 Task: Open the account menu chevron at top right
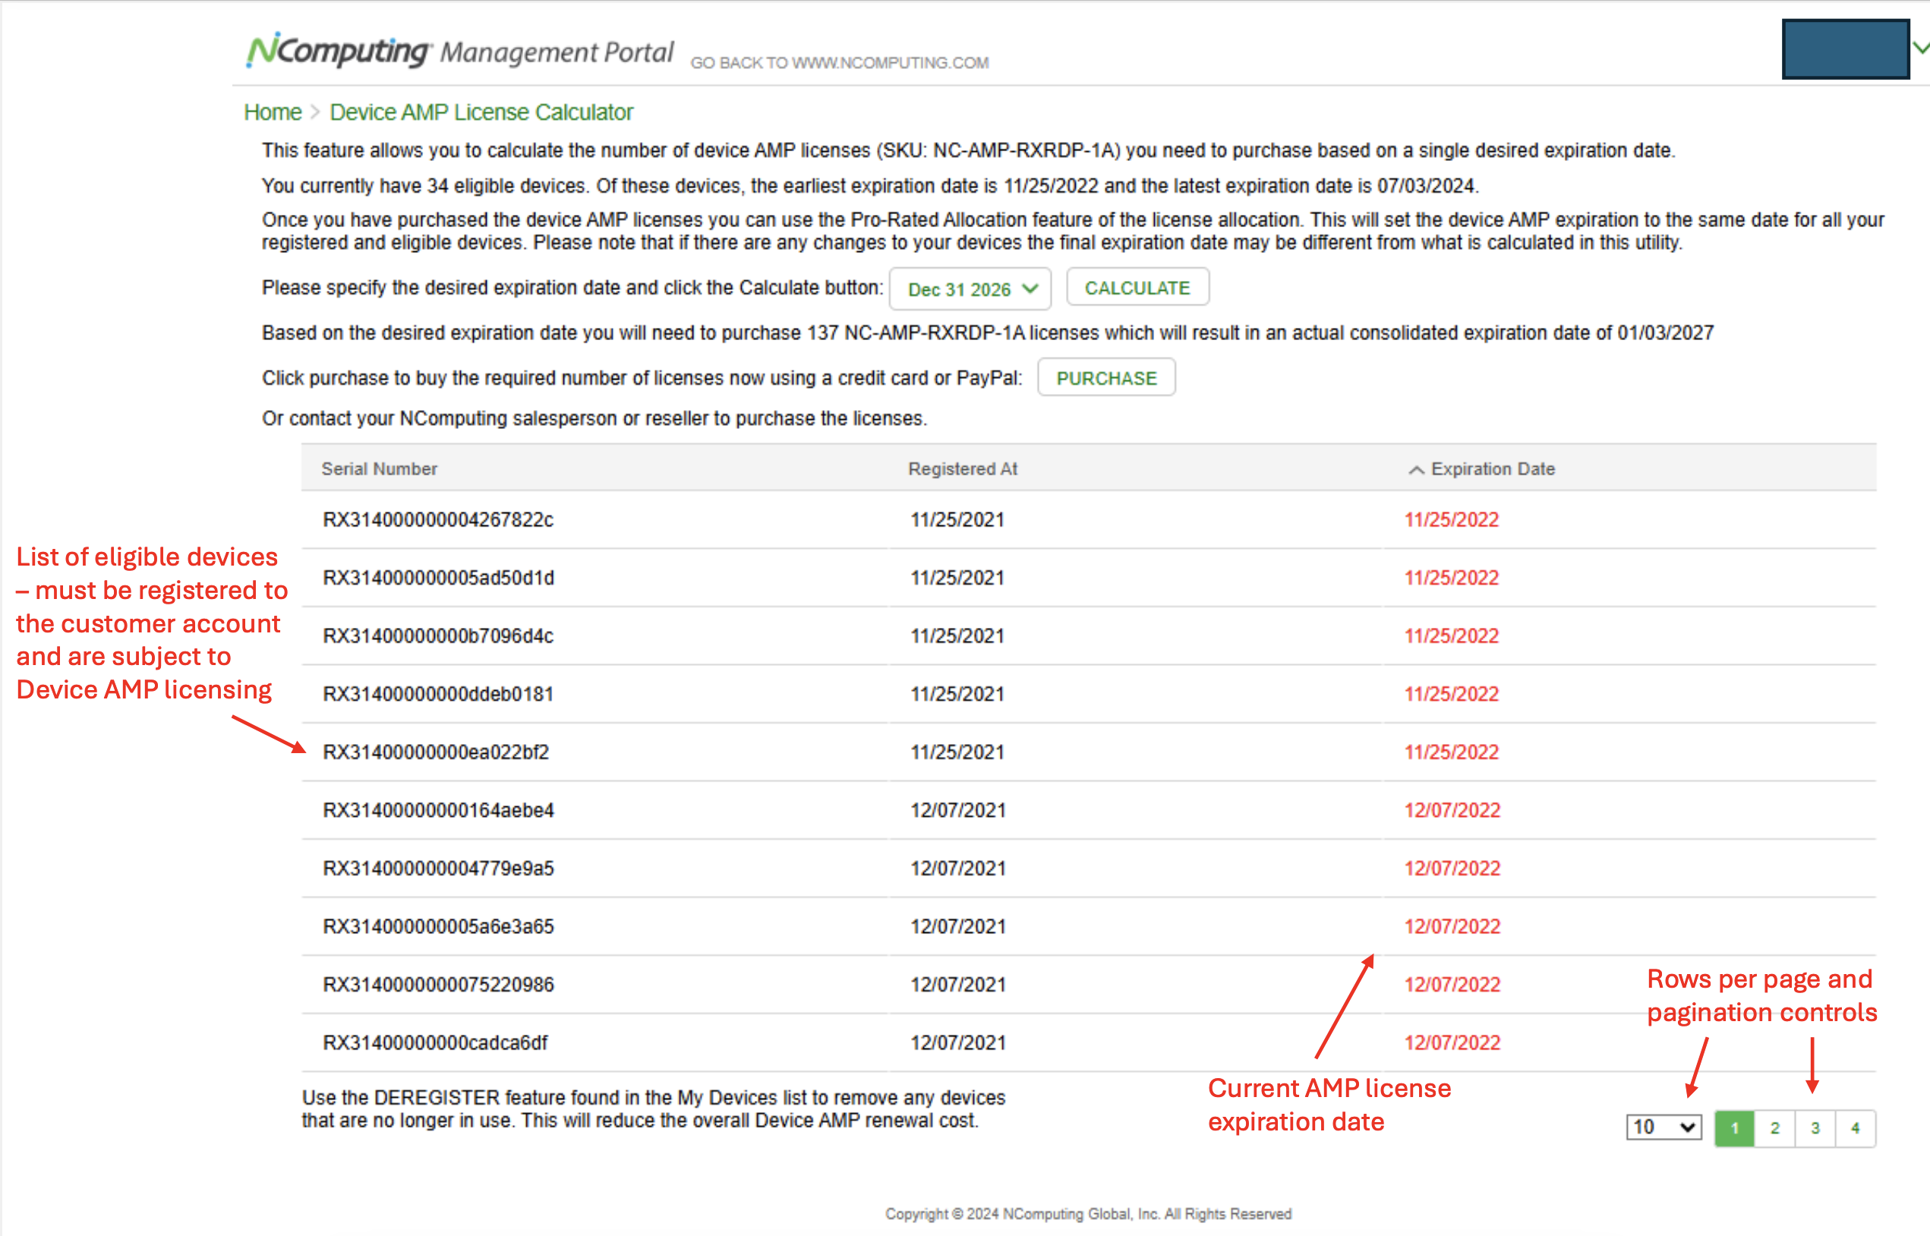click(1920, 48)
